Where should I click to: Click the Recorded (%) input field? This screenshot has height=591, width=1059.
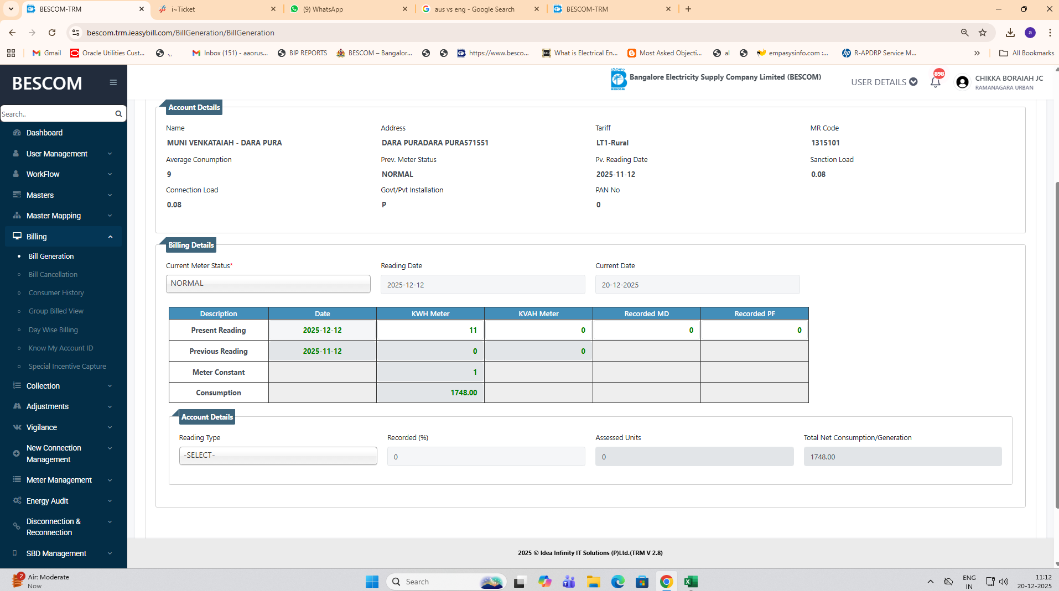tap(486, 457)
